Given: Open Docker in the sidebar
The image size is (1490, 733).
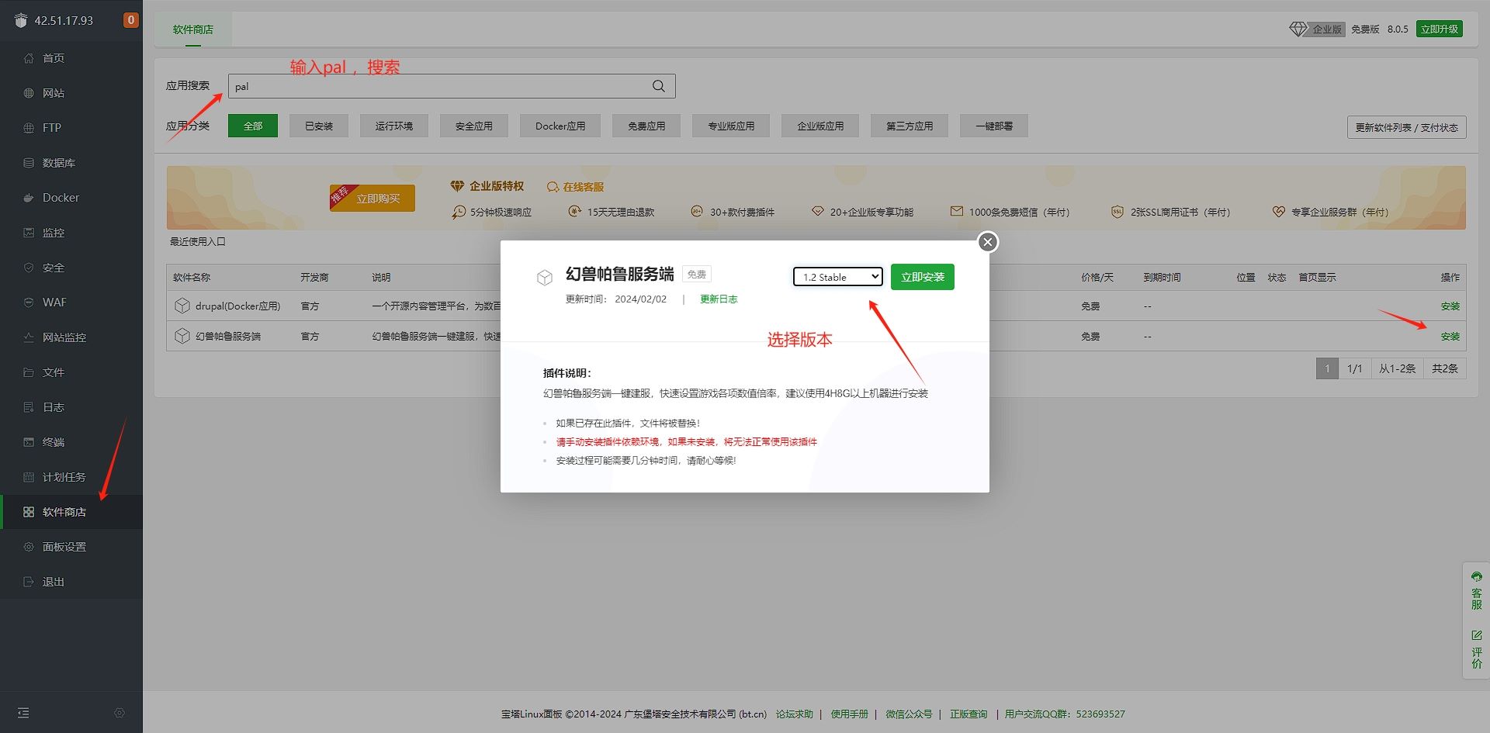Looking at the screenshot, I should [x=61, y=198].
